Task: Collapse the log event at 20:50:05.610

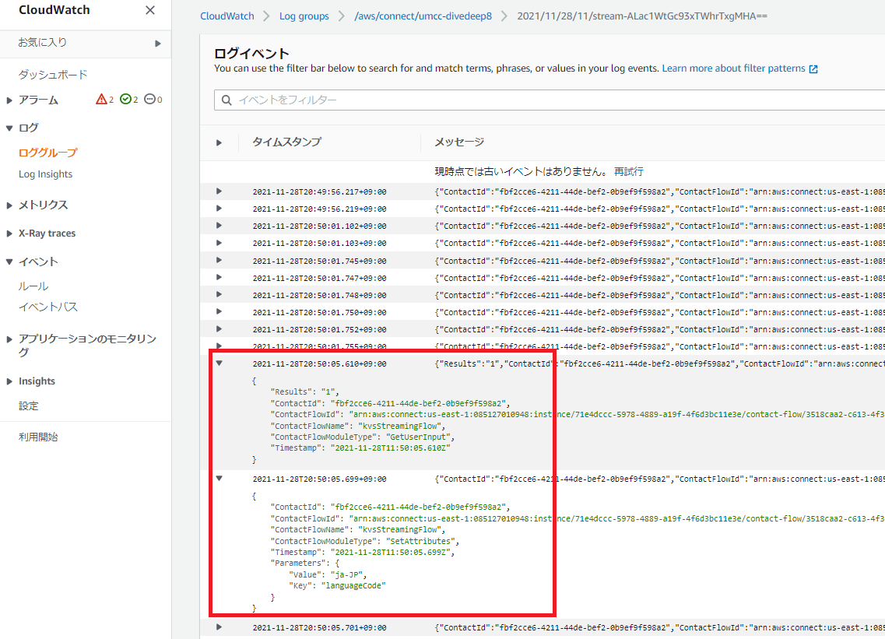Action: (x=219, y=363)
